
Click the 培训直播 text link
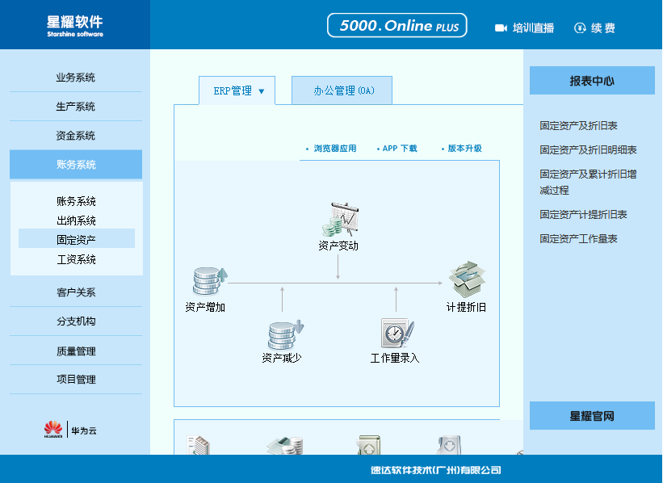pyautogui.click(x=533, y=28)
